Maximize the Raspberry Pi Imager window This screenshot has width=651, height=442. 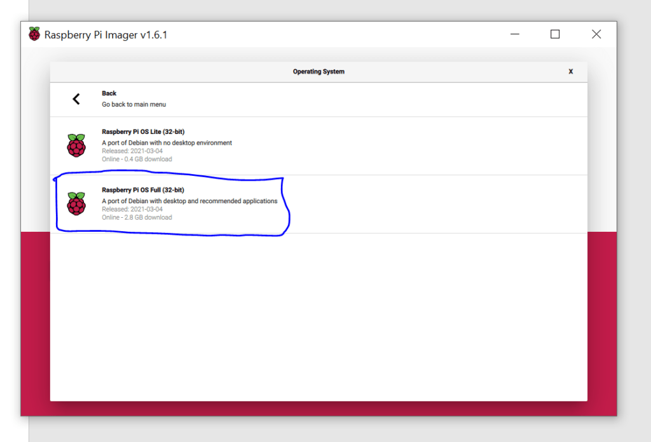click(555, 34)
